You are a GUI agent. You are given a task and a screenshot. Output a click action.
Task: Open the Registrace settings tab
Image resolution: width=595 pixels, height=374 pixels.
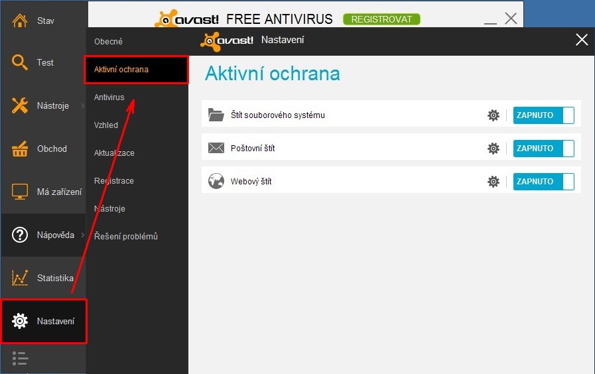[x=114, y=180]
